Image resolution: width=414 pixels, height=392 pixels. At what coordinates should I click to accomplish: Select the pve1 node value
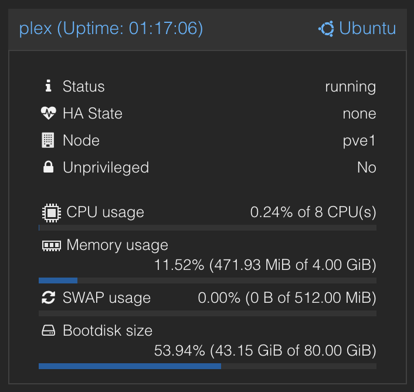tap(359, 140)
